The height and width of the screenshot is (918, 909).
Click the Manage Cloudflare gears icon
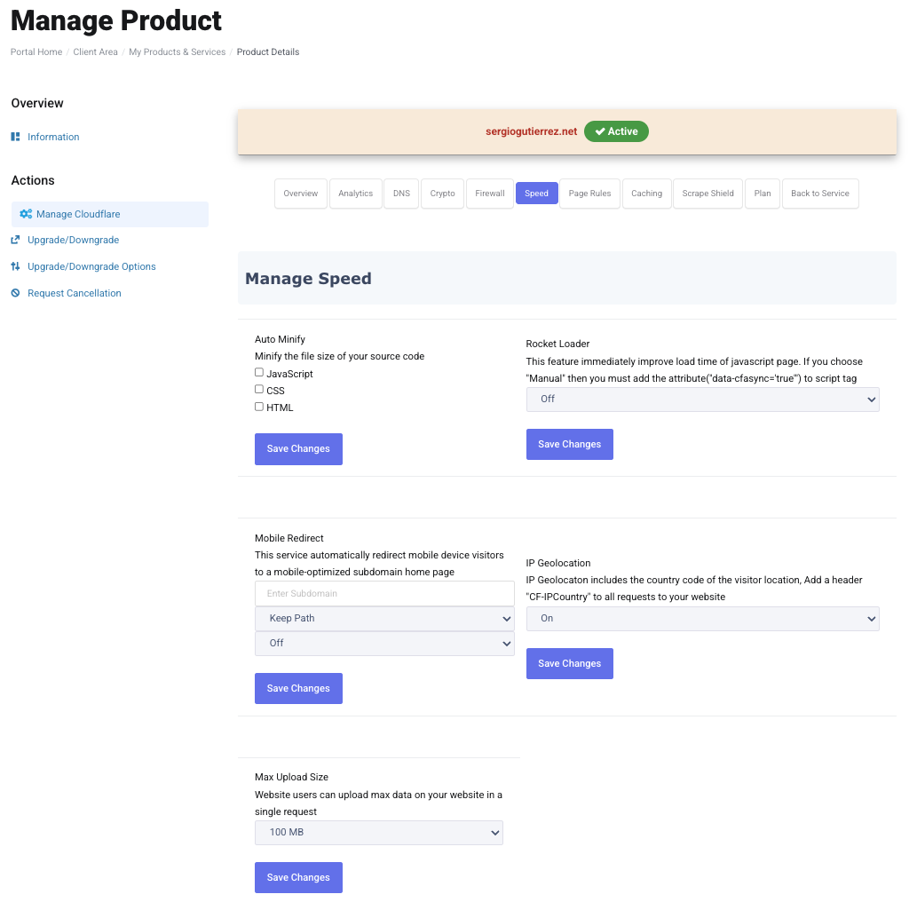[x=26, y=214]
